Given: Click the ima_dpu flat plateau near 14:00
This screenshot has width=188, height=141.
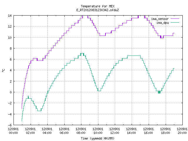Looking at the screenshot, I should point(134,56).
